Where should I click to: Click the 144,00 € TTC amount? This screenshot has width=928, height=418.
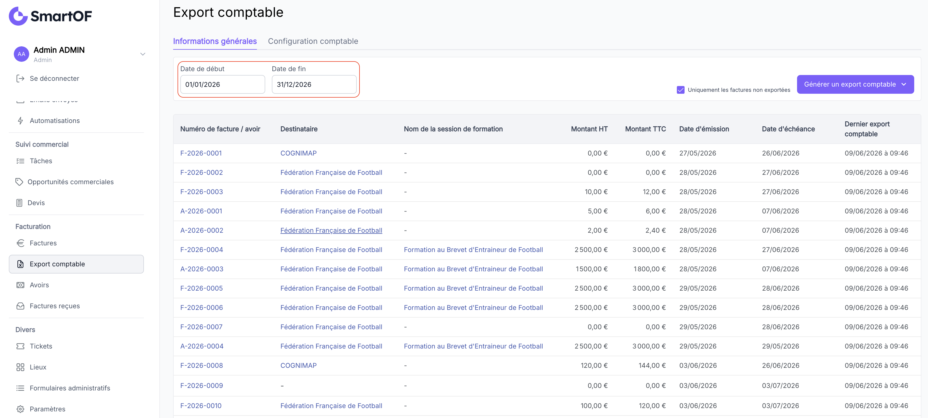tap(652, 365)
